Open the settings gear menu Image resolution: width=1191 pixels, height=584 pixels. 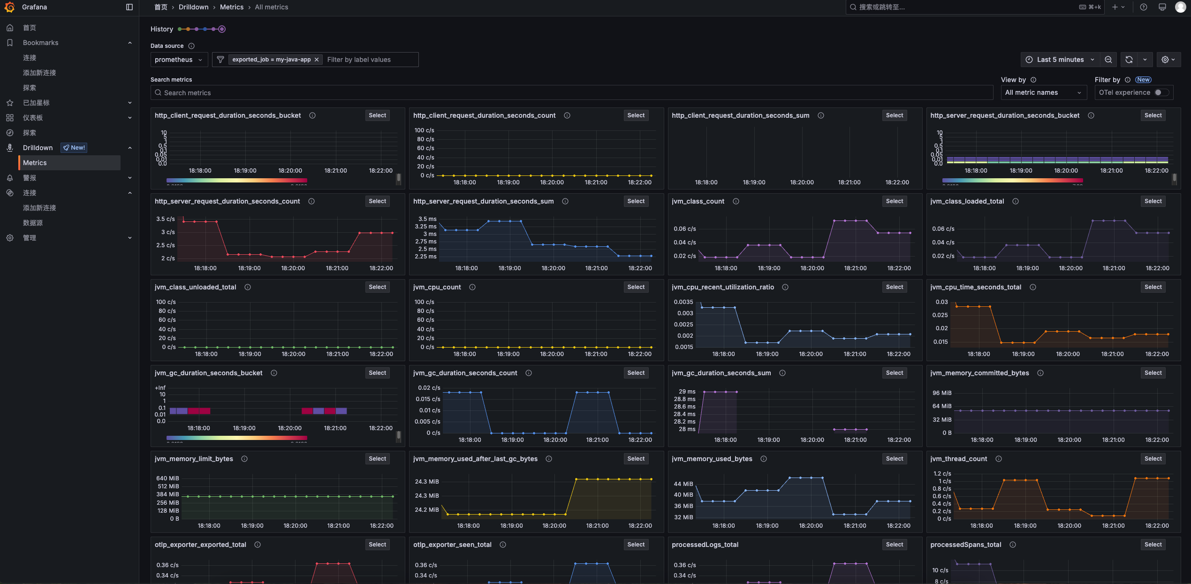pyautogui.click(x=1168, y=60)
